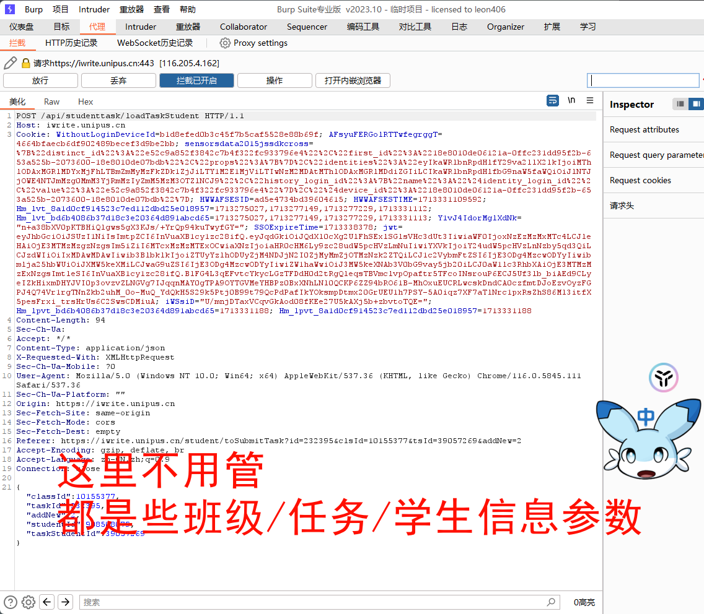
Task: Toggle the \n non-printable characters button
Action: tap(571, 100)
